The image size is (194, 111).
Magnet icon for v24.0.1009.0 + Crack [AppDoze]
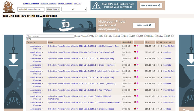135,77
